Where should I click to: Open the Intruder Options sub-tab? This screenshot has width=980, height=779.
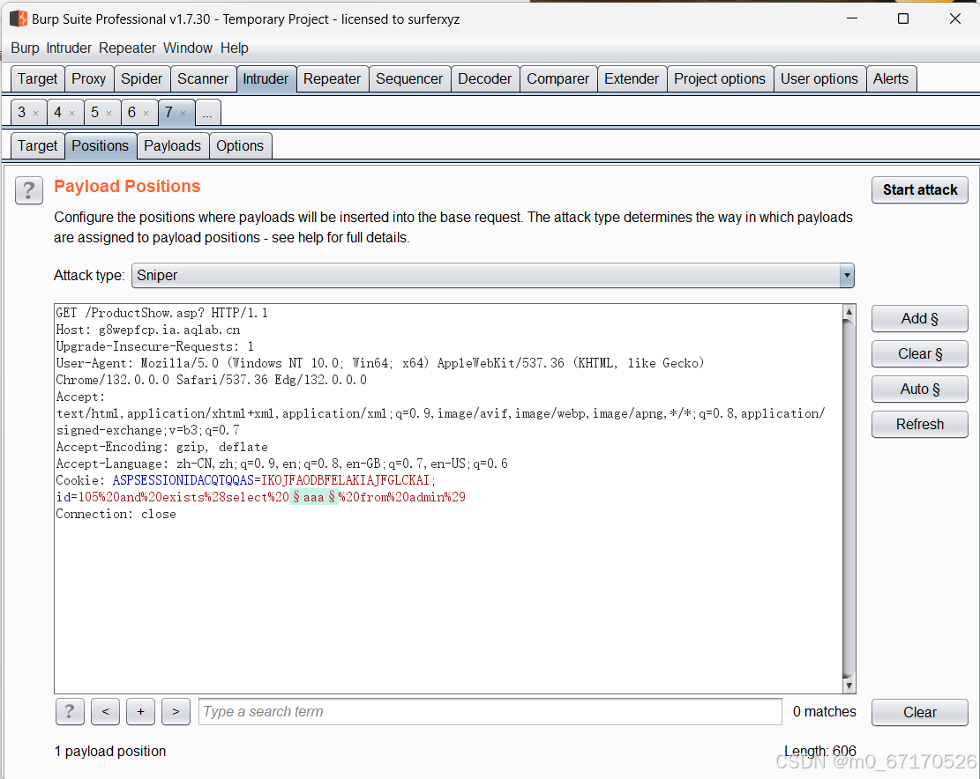[x=240, y=145]
